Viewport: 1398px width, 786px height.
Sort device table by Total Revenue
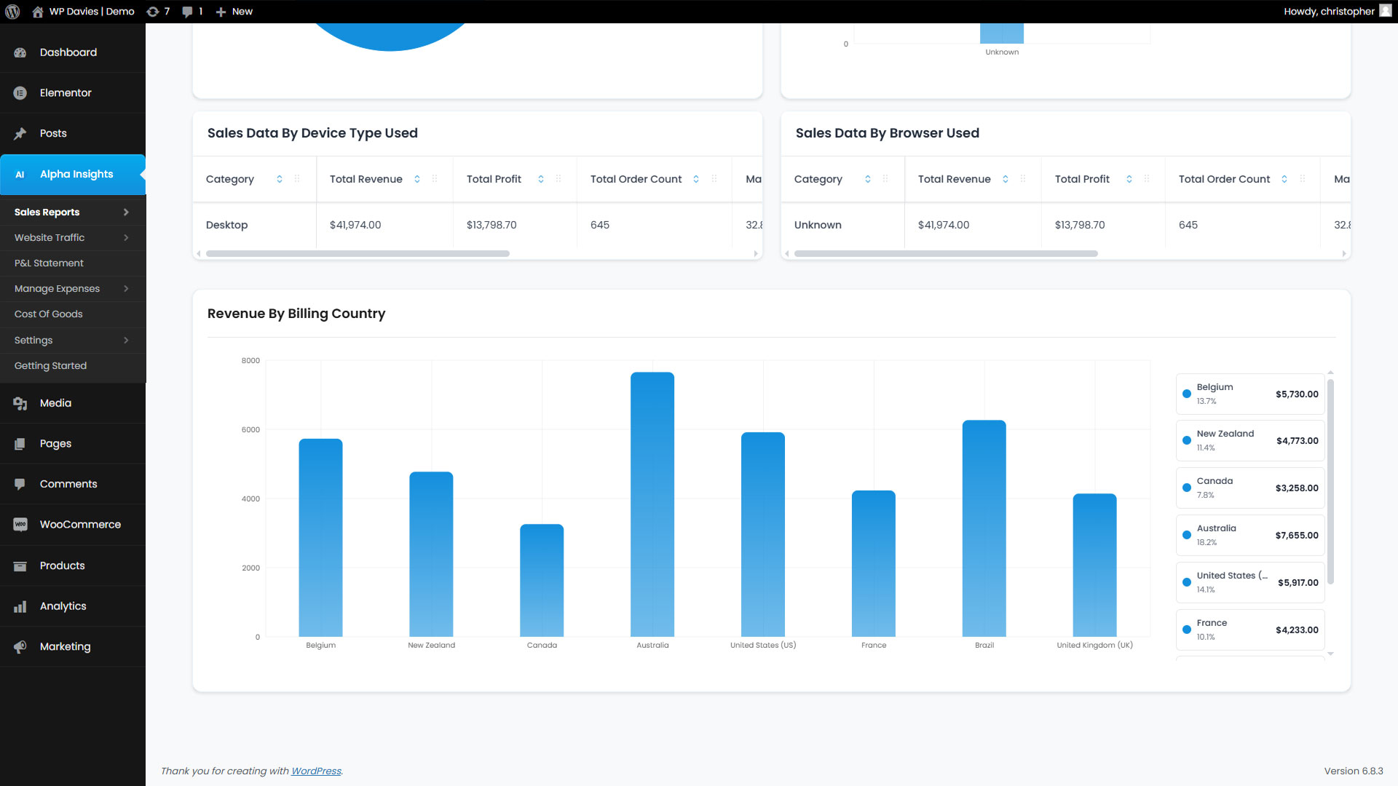[417, 179]
